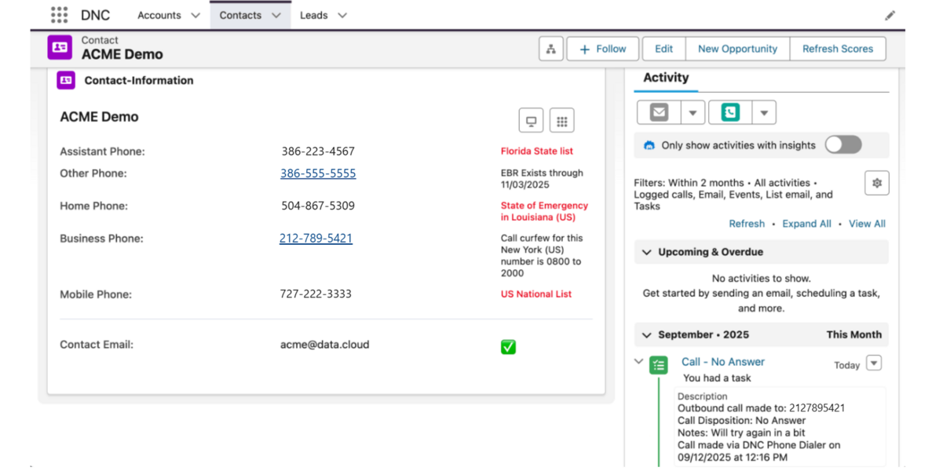Screen dimensions: 932x471
Task: Click the pencil edit icon in navigation bar
Action: (890, 16)
